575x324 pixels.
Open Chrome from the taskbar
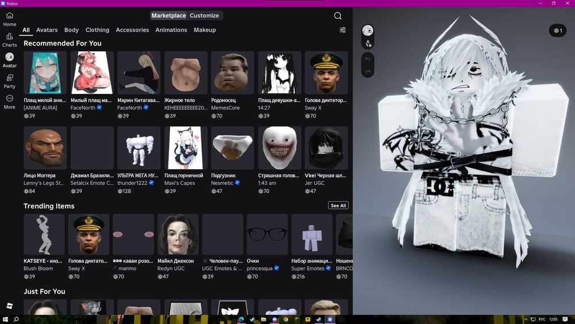(285, 319)
